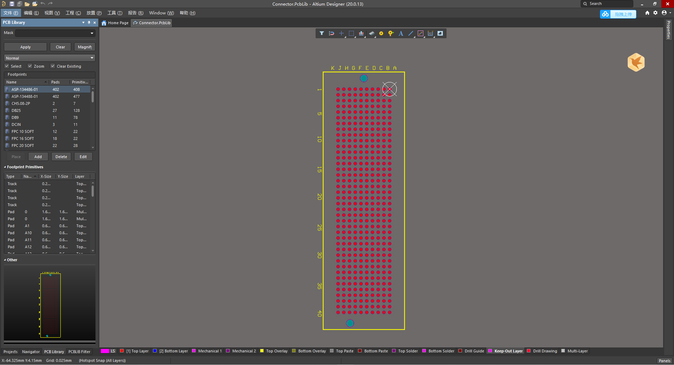Select the Move objects cross tool
Image resolution: width=674 pixels, height=365 pixels.
pos(341,33)
